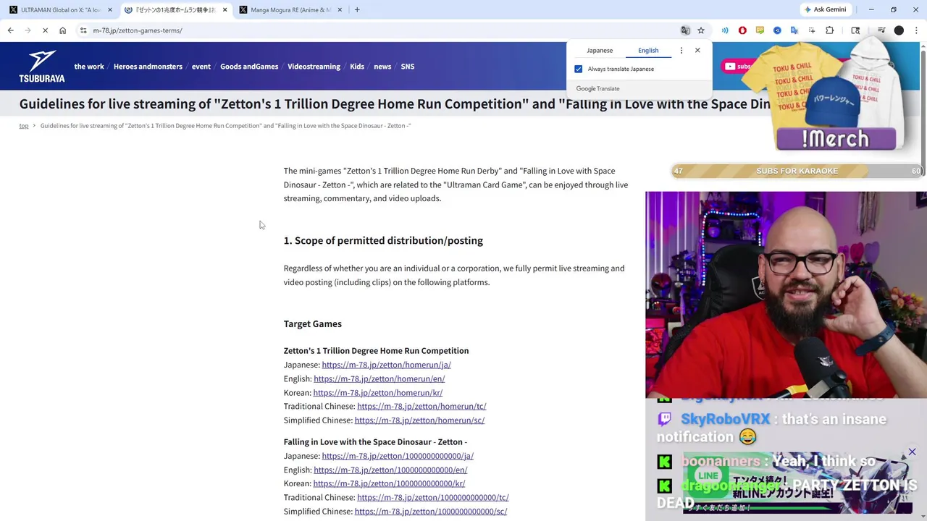Open the screen capture extension icon
The height and width of the screenshot is (521, 927).
812,30
